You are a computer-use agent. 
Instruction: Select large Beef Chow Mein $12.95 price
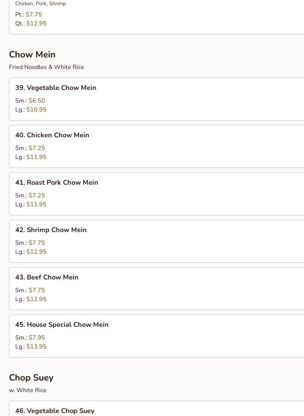37,299
